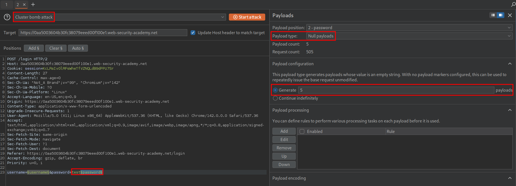Image resolution: width=516 pixels, height=186 pixels.
Task: Collapse the Payload processing section
Action: [x=510, y=110]
